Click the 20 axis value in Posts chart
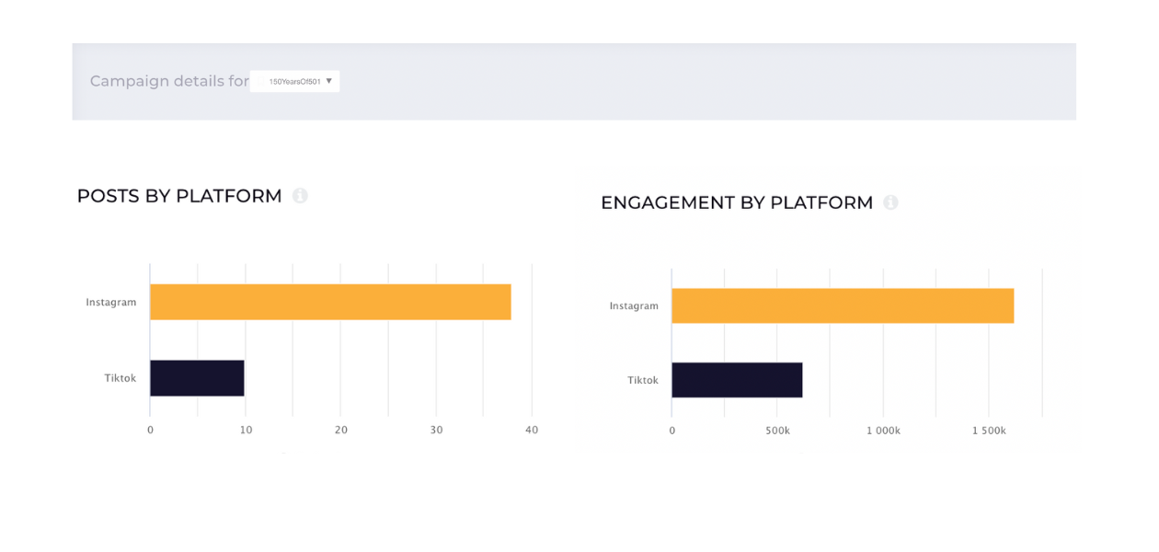Screen dimensions: 1159x552 point(341,430)
